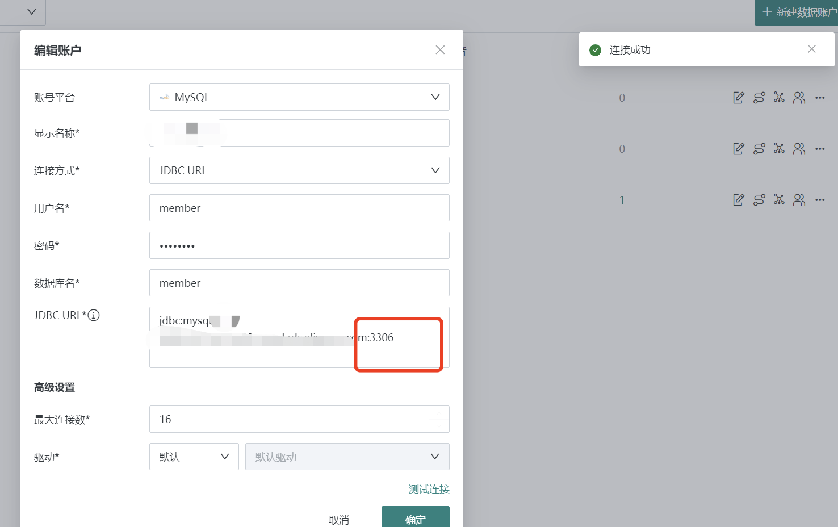Click the network graph icon in the middle account row
Viewport: 838px width, 527px height.
point(779,149)
